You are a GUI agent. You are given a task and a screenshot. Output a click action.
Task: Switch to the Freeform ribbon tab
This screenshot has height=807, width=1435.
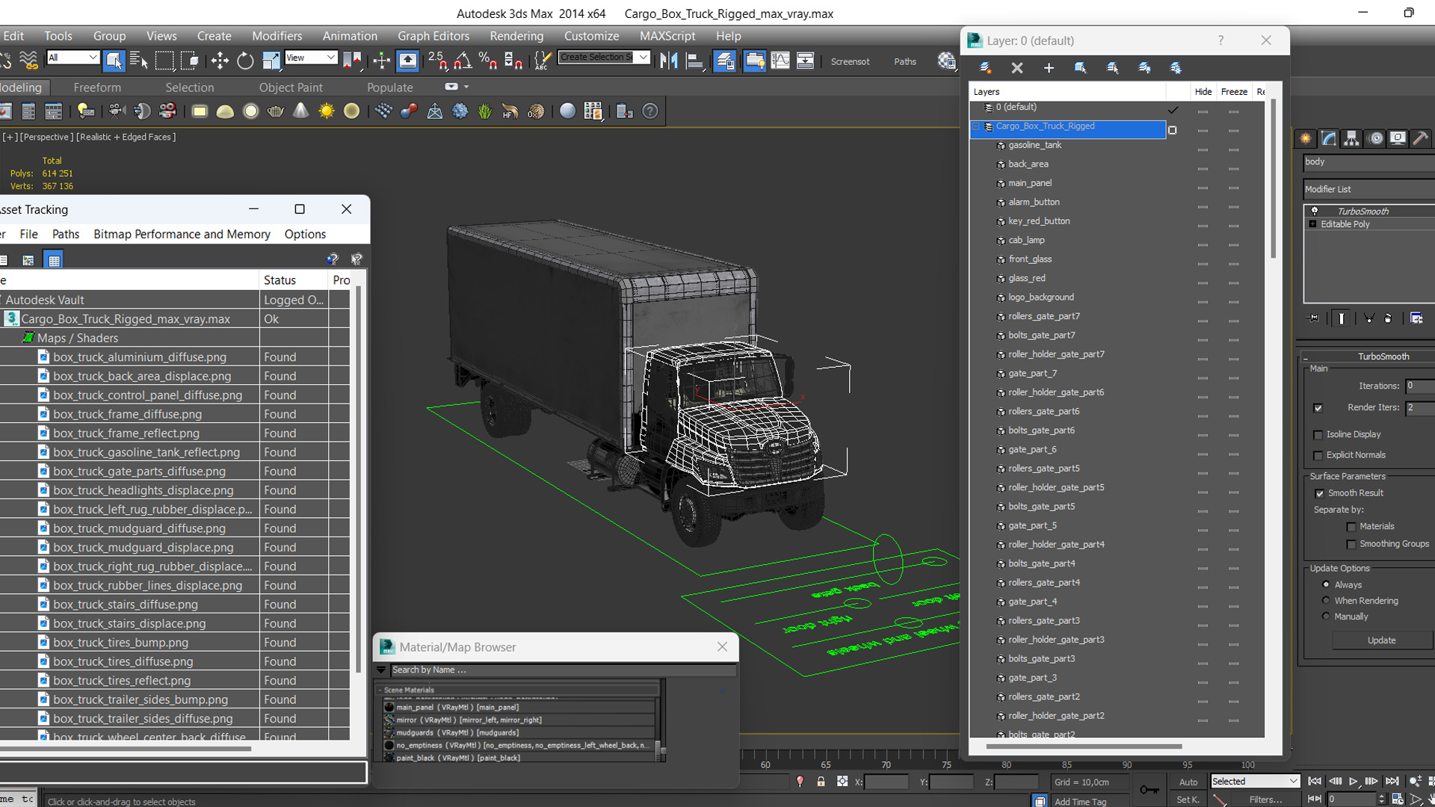[x=97, y=87]
